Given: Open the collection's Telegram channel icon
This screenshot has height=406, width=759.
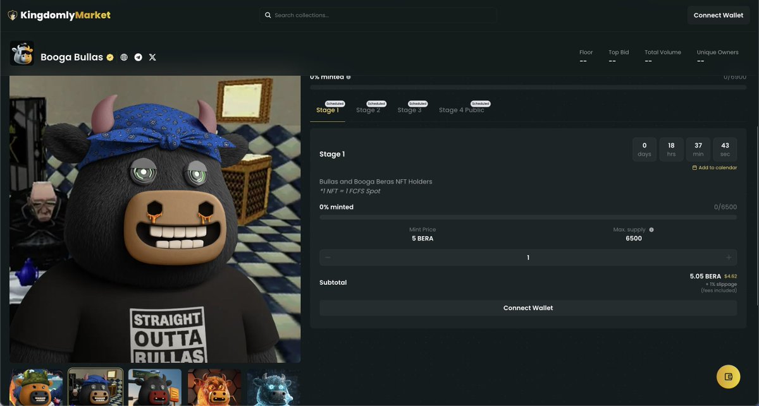Looking at the screenshot, I should coord(138,57).
